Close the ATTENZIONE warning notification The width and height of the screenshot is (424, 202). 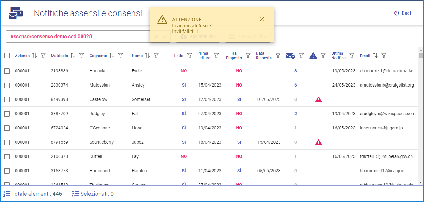[262, 19]
